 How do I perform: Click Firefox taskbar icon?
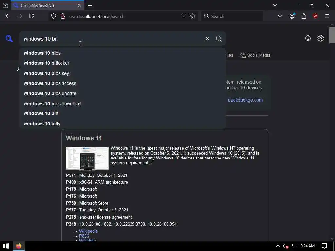pos(19,246)
